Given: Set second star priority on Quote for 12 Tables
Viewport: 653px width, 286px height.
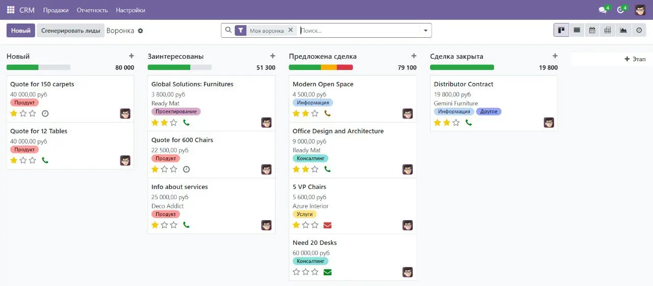Looking at the screenshot, I should [x=23, y=160].
